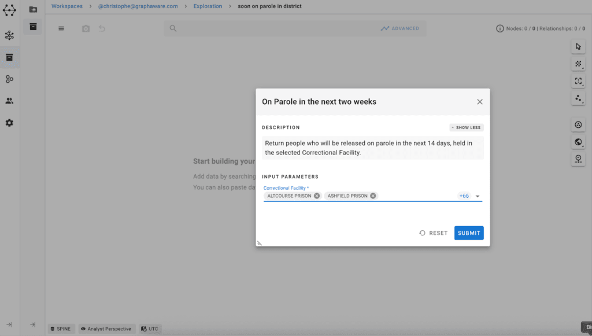Expand the +66 more facilities indicator
The height and width of the screenshot is (336, 592).
point(464,196)
